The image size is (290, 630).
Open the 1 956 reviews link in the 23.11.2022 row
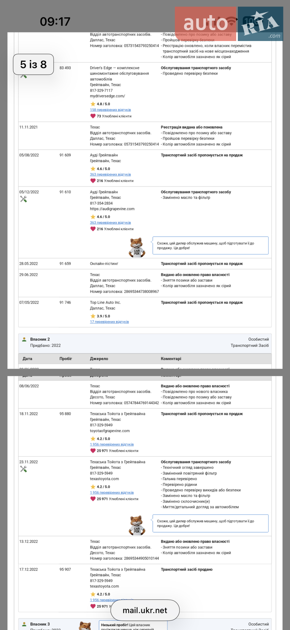112,493
